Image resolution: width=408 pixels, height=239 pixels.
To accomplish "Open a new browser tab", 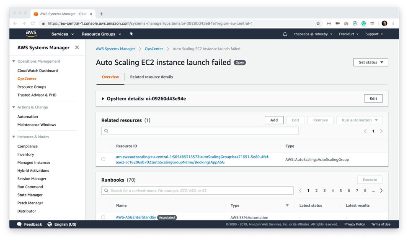I will (101, 14).
